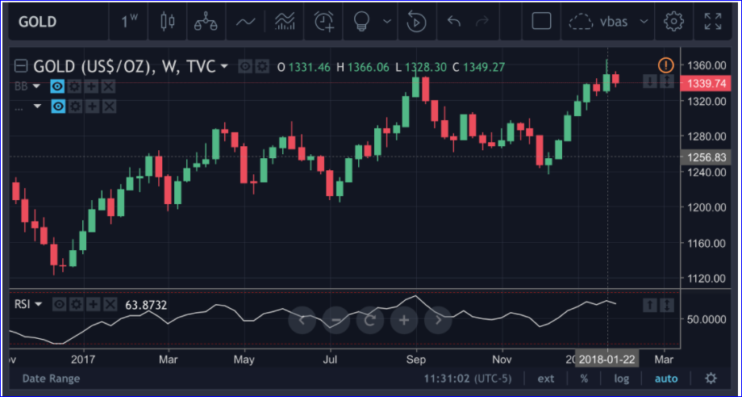
Task: Remove the RSI indicator
Action: [x=110, y=304]
